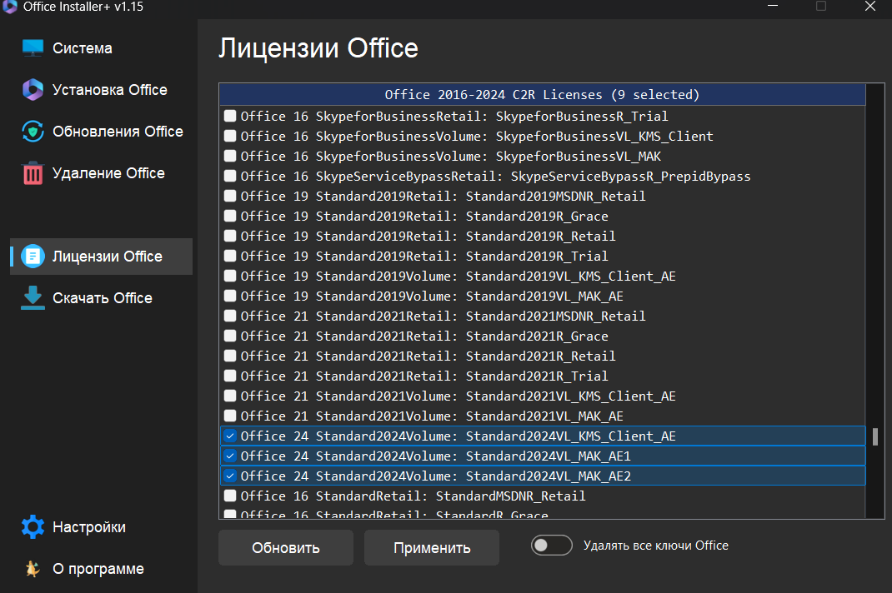Open the О программе page
The image size is (892, 593).
pos(101,569)
